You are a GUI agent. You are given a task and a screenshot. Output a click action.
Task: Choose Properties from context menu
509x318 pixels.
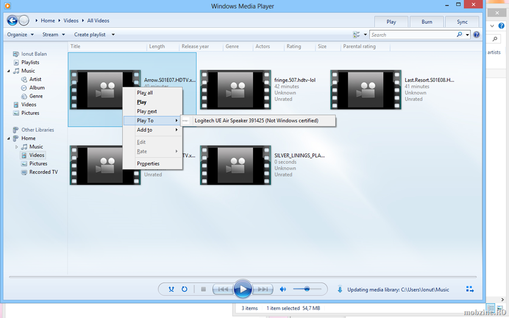tap(152, 163)
